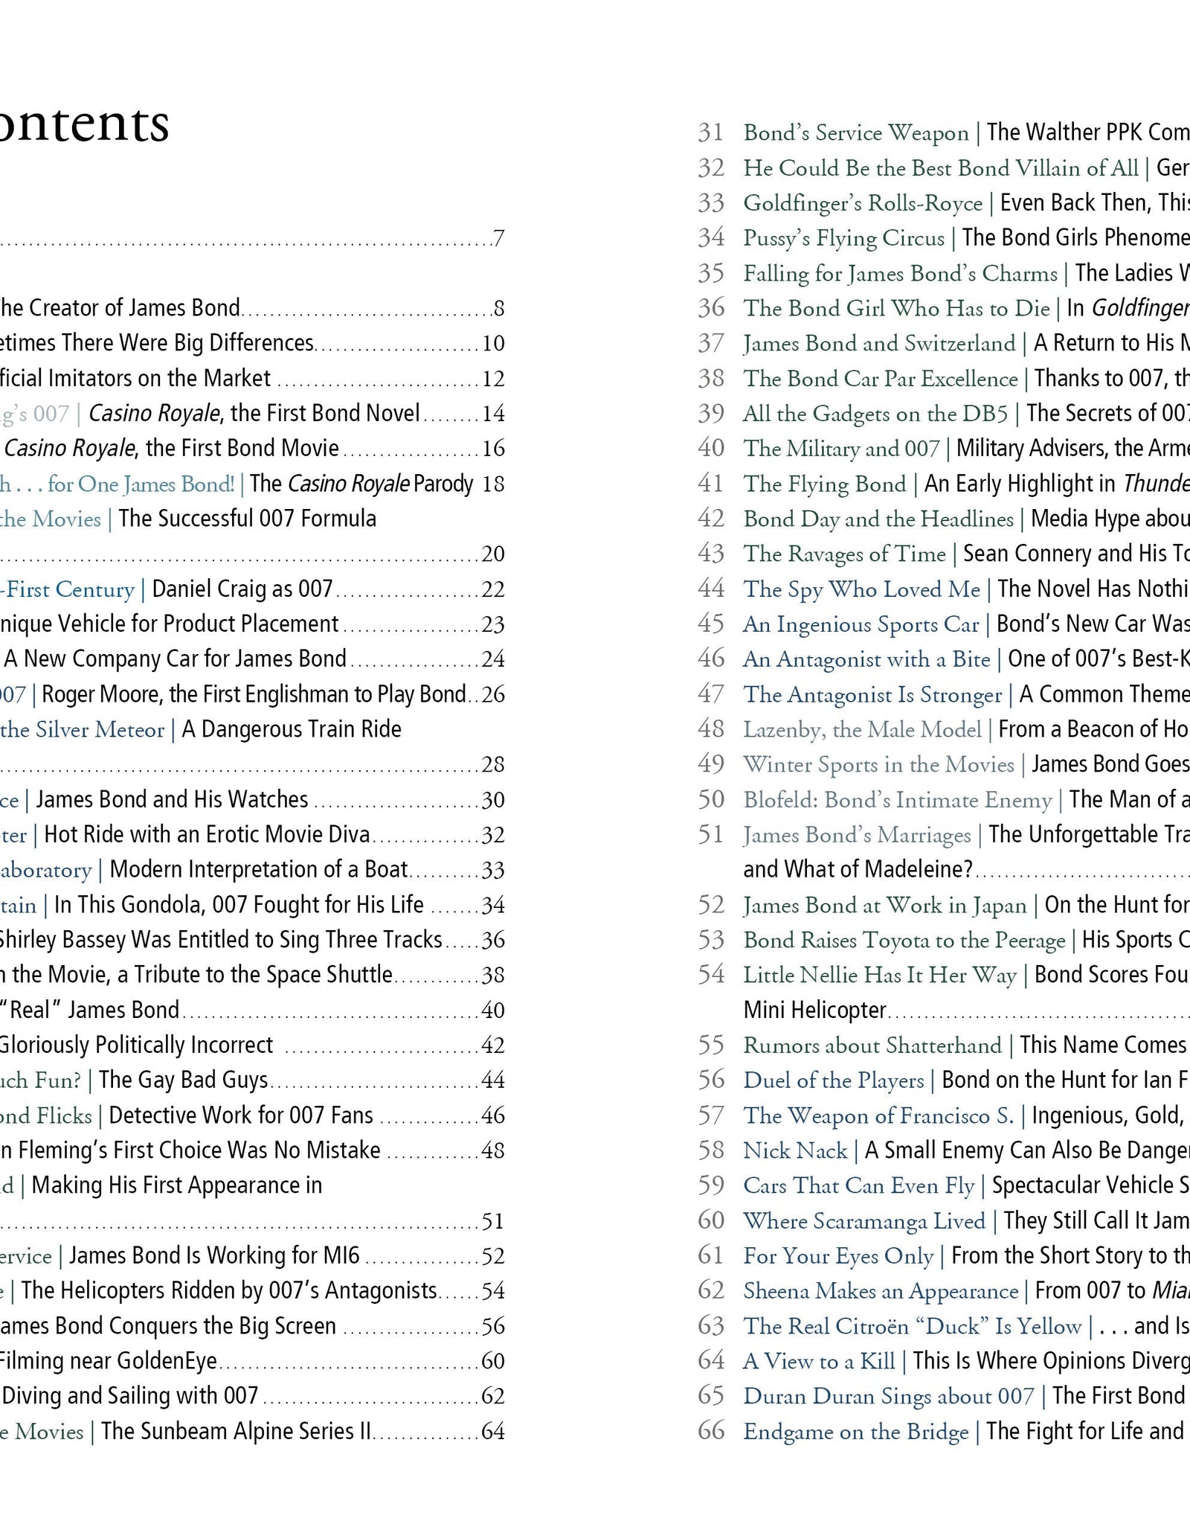
Task: Click 'For Your Eyes Only' entry
Action: 838,1257
